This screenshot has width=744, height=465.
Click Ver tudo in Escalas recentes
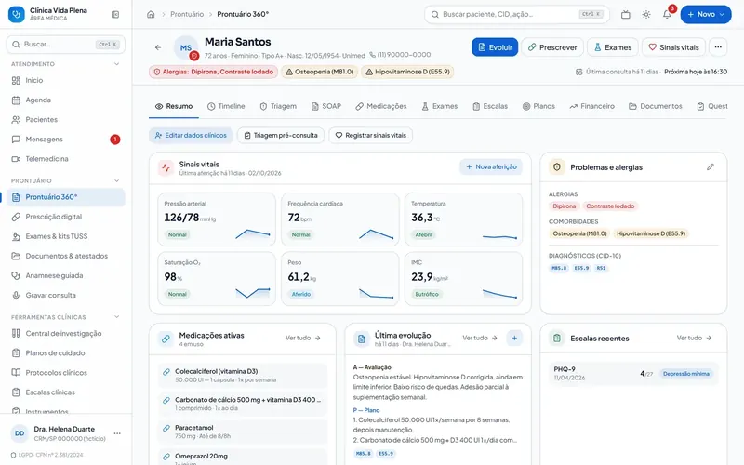point(694,338)
